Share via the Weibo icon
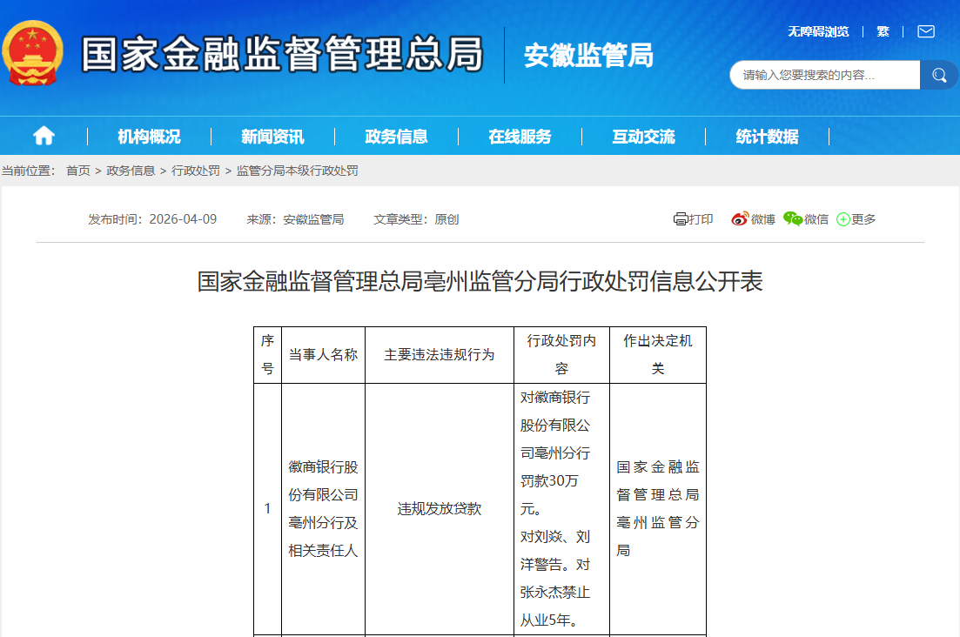The width and height of the screenshot is (960, 637). (x=740, y=219)
